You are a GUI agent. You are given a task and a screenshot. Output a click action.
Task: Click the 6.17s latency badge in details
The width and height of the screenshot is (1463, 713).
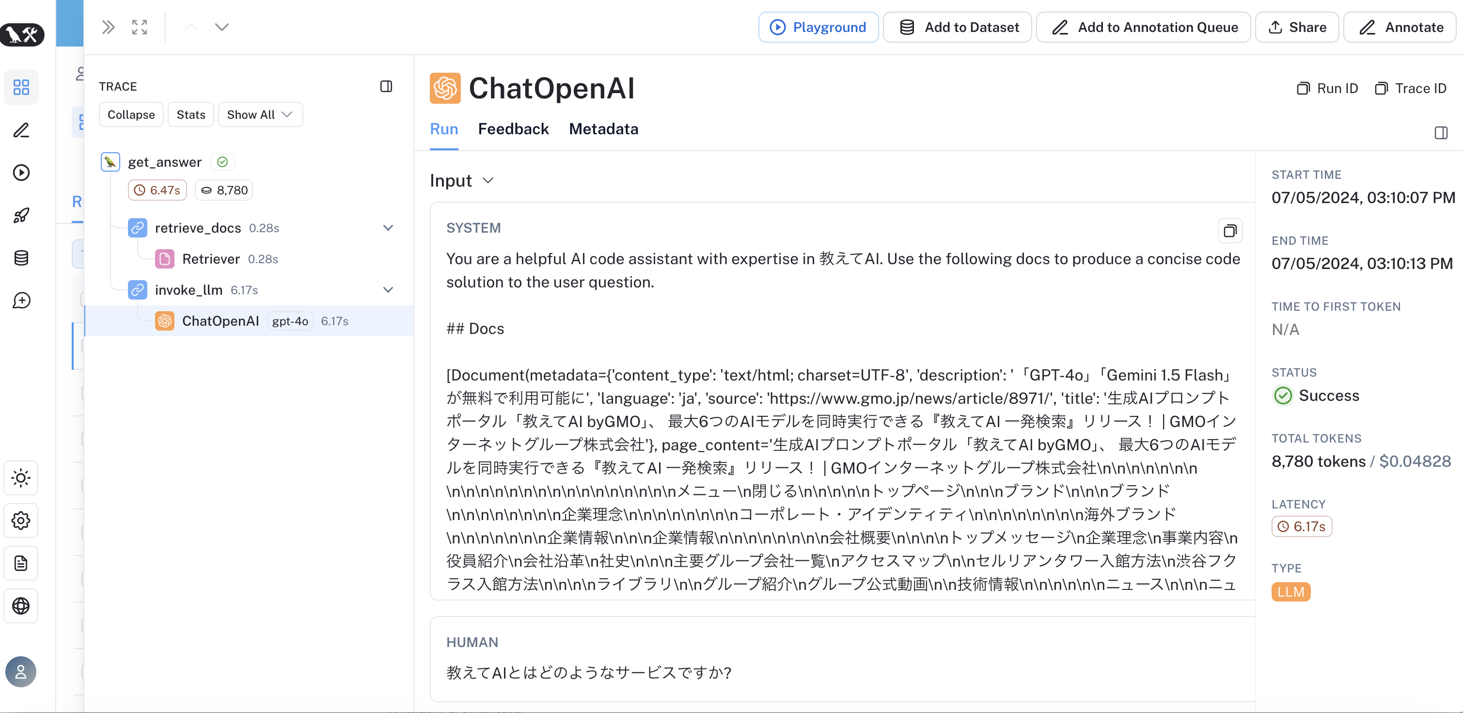[x=1302, y=527]
